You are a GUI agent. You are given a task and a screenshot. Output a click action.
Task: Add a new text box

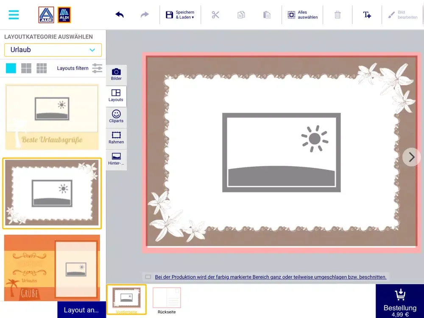367,14
